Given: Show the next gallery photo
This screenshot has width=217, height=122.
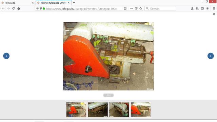Looking at the screenshot, I should click(x=211, y=56).
